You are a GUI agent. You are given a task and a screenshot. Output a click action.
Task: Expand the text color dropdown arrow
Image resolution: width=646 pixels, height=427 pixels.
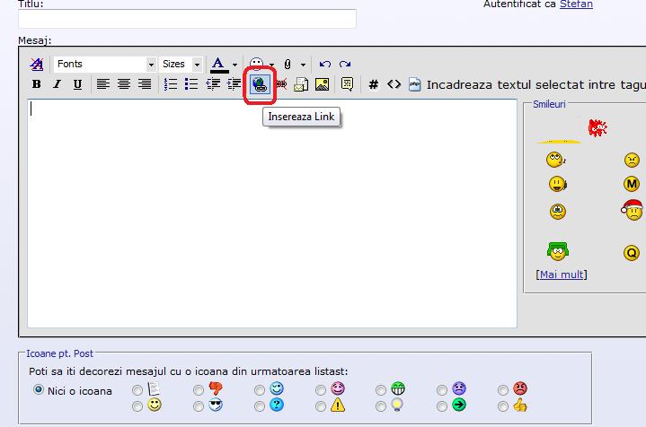(235, 65)
